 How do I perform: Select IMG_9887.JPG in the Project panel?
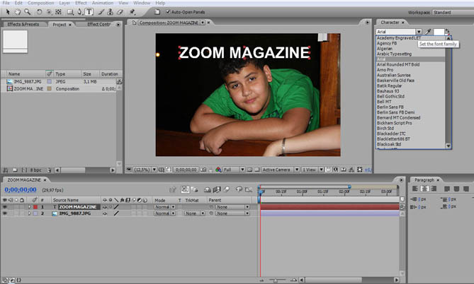[x=27, y=81]
